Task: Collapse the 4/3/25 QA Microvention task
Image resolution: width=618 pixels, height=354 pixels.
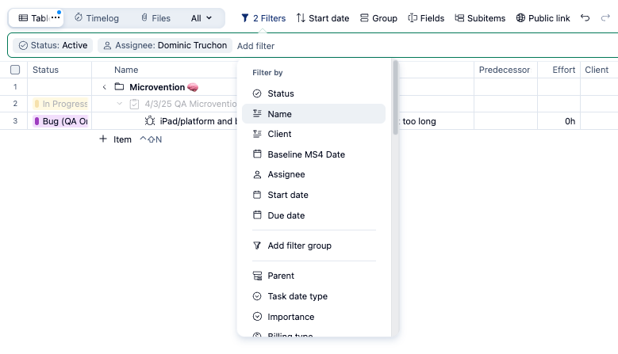Action: tap(120, 104)
